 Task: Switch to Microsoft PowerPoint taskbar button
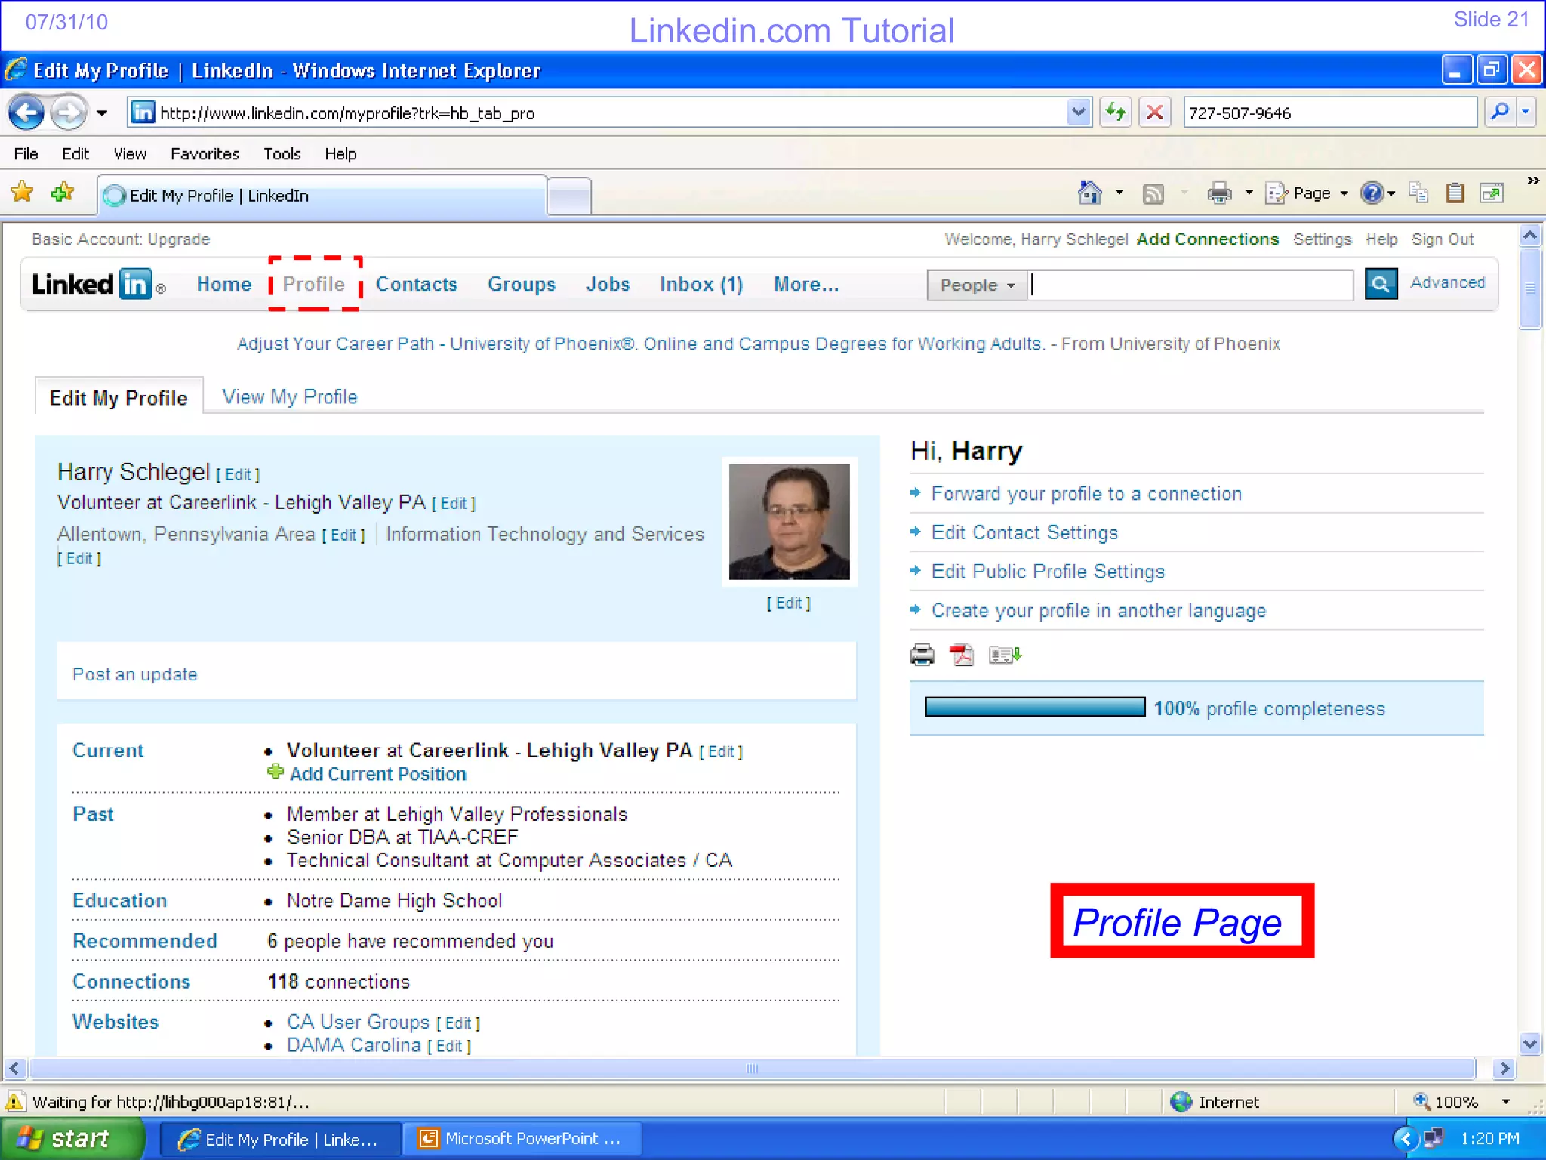tap(522, 1138)
